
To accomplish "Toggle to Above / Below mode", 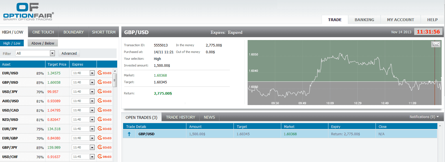I will pyautogui.click(x=43, y=43).
